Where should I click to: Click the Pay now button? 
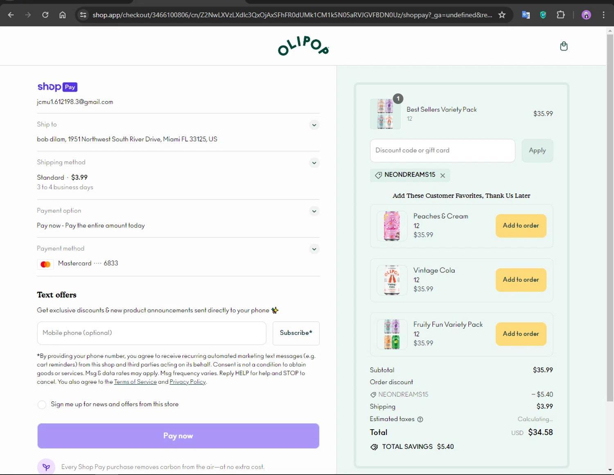pyautogui.click(x=178, y=436)
